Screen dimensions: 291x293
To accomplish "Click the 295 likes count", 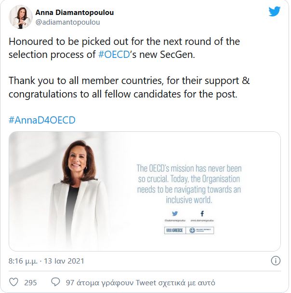I will [30, 282].
